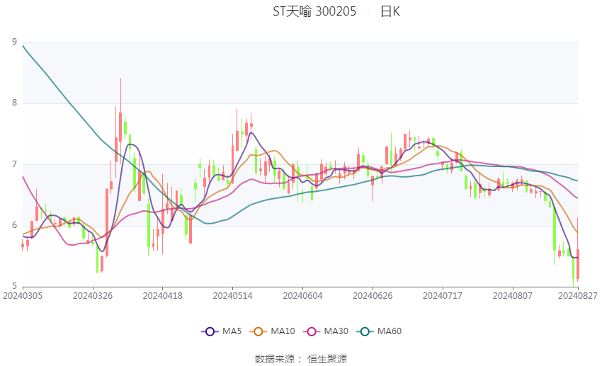The width and height of the screenshot is (602, 366).
Task: Click the y-axis value 7
Action: 15,164
